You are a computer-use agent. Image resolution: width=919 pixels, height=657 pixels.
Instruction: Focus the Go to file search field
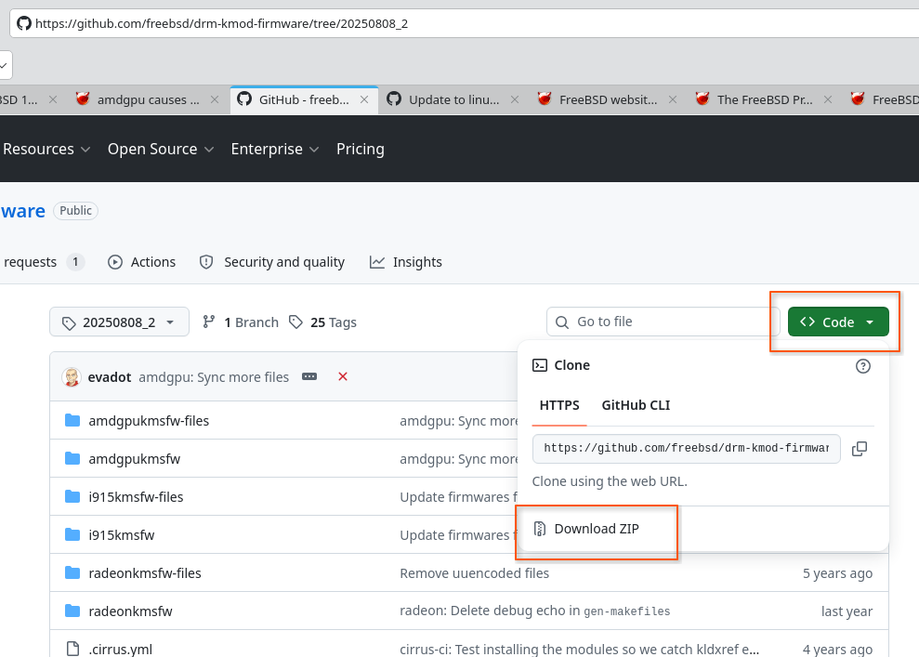663,322
